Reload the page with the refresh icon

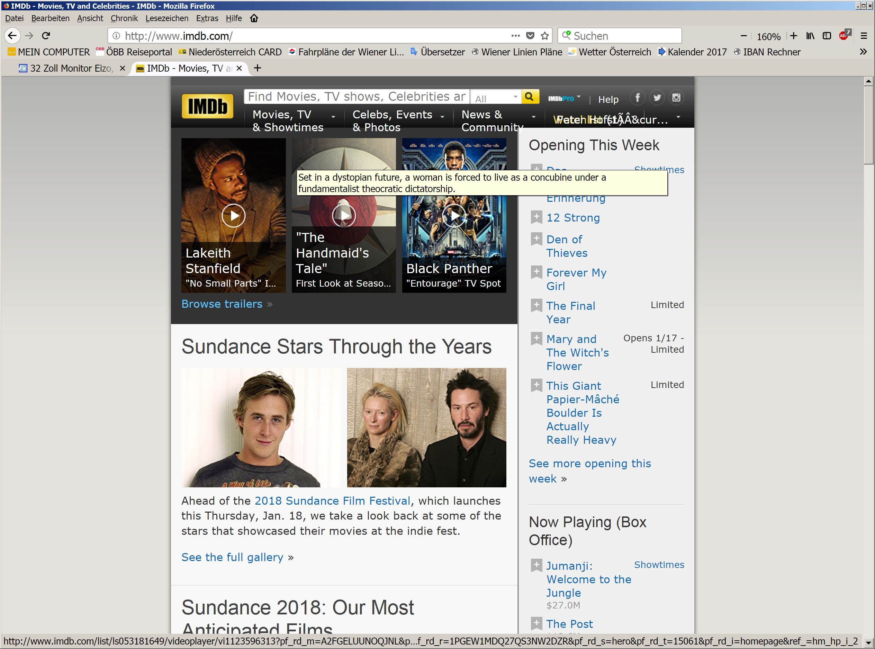point(46,36)
